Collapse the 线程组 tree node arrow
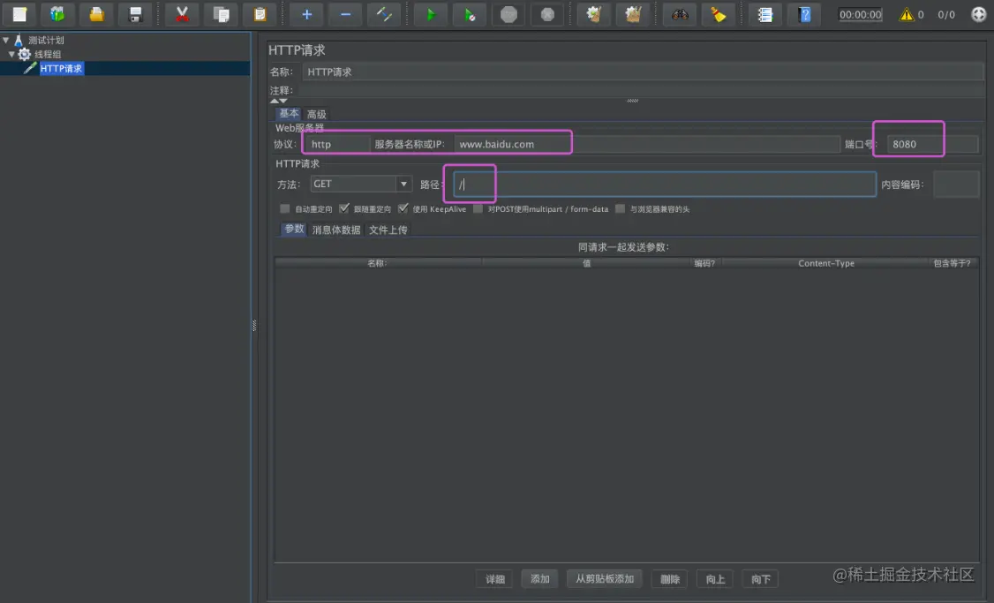 click(11, 54)
